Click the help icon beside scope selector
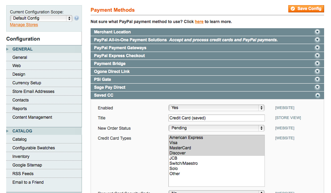 pyautogui.click(x=76, y=18)
